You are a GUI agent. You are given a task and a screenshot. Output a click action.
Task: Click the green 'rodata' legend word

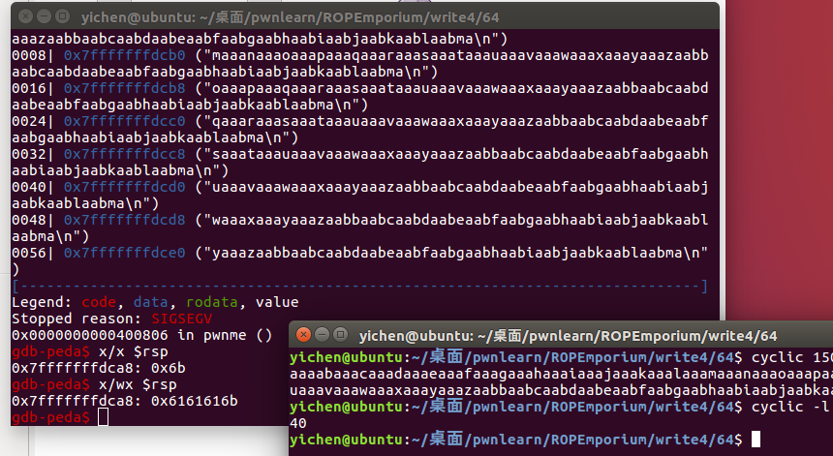212,302
